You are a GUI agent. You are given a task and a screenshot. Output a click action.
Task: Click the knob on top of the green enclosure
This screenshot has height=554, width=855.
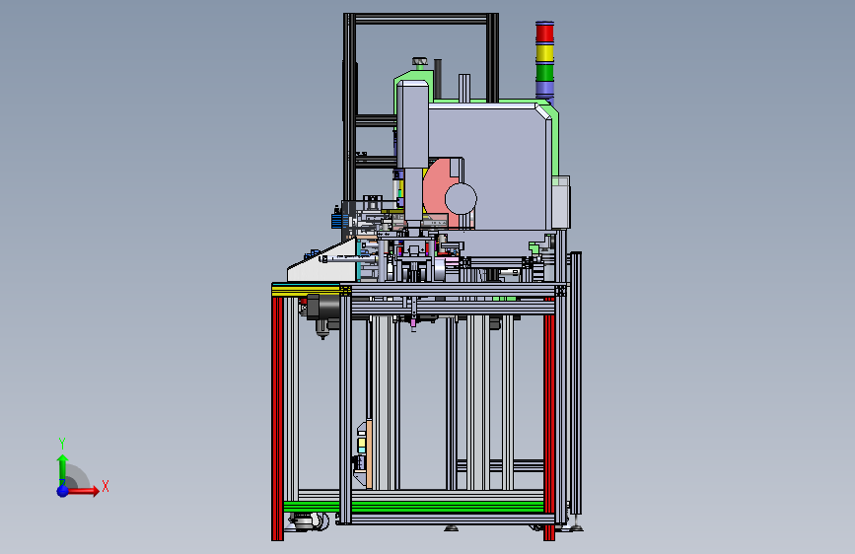click(x=419, y=62)
